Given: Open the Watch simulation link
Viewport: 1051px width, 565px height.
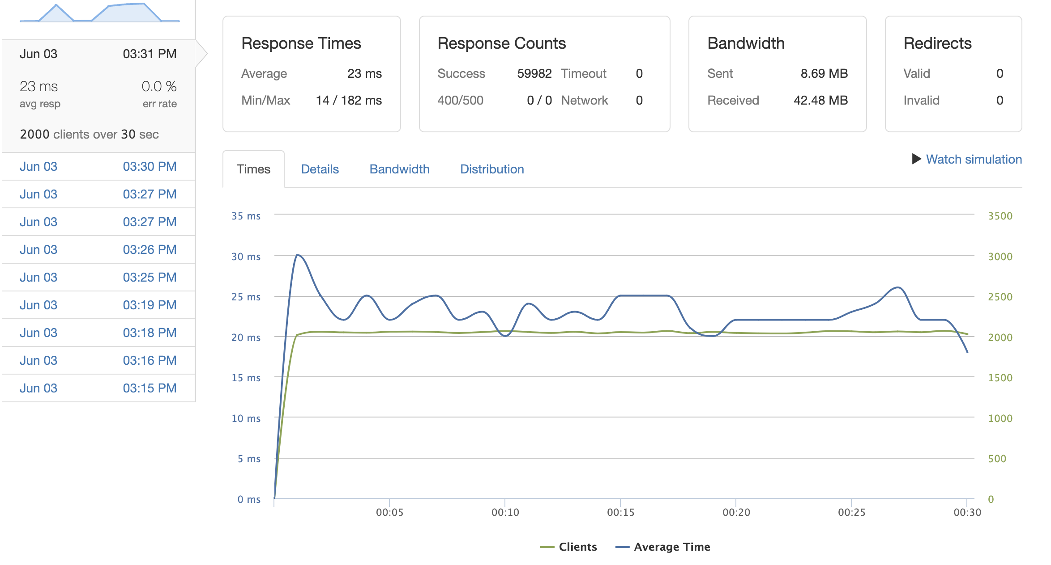Looking at the screenshot, I should click(974, 159).
